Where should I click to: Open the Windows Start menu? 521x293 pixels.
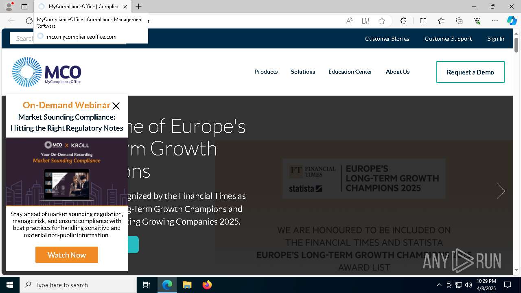click(10, 285)
